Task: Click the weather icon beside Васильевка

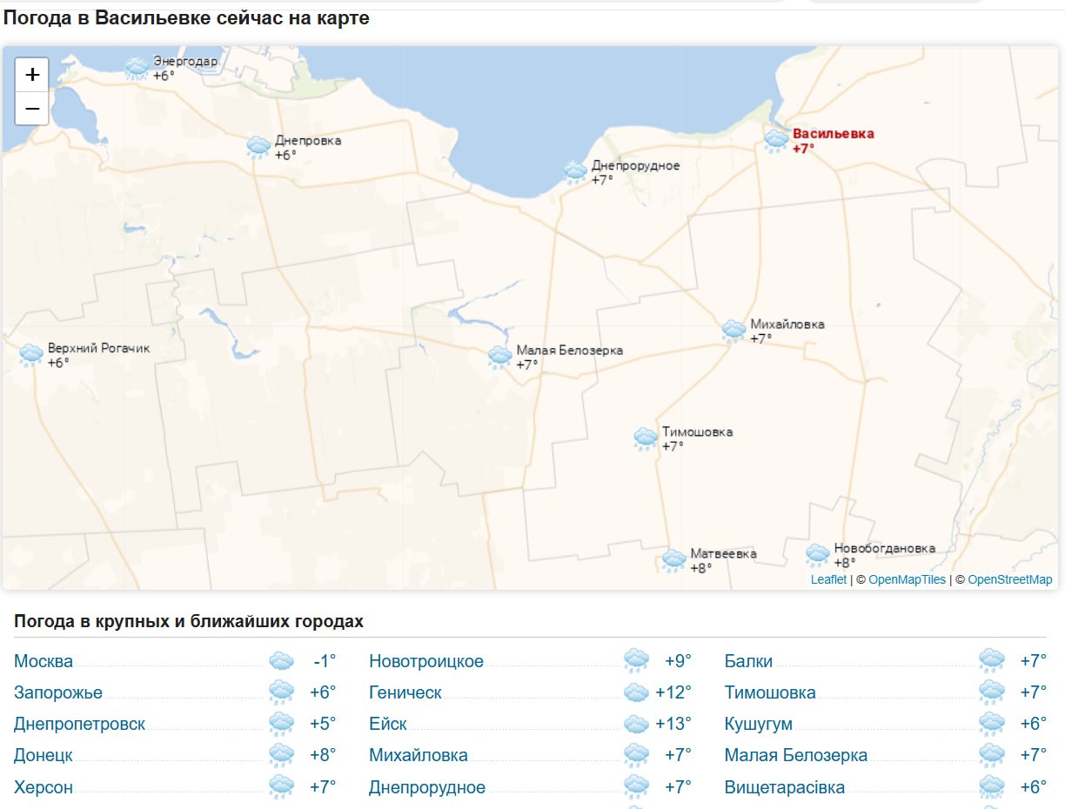Action: (x=776, y=140)
